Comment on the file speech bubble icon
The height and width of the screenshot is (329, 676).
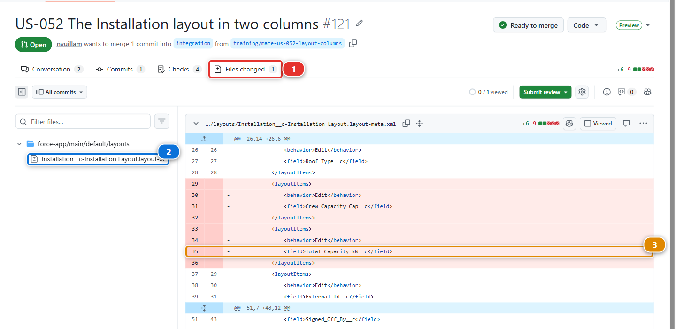pos(626,124)
